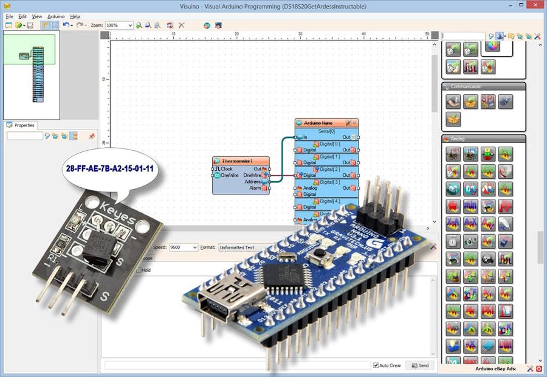Open Arduino Nano board settings icon
Screen dimensions: 547x377
point(348,123)
